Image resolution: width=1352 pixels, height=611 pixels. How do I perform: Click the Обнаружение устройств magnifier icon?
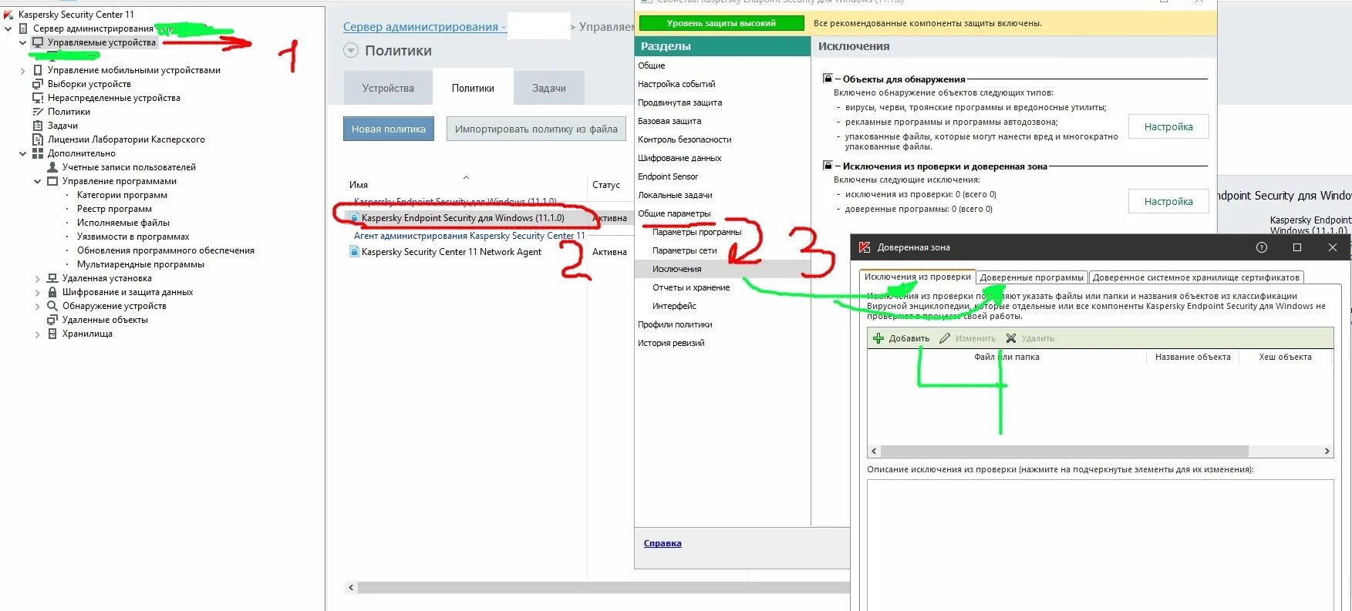(x=52, y=306)
